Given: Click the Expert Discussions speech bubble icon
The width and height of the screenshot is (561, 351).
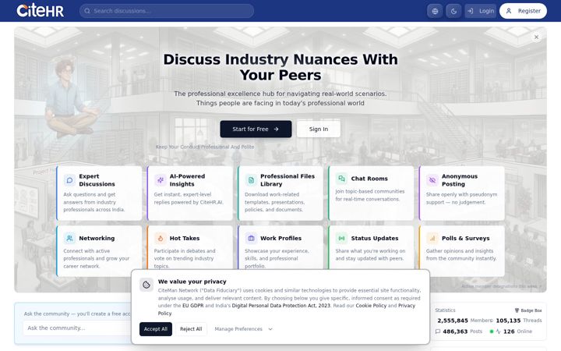Looking at the screenshot, I should (69, 180).
